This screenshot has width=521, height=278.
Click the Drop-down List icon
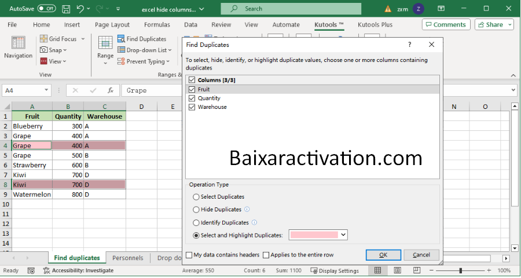click(121, 50)
